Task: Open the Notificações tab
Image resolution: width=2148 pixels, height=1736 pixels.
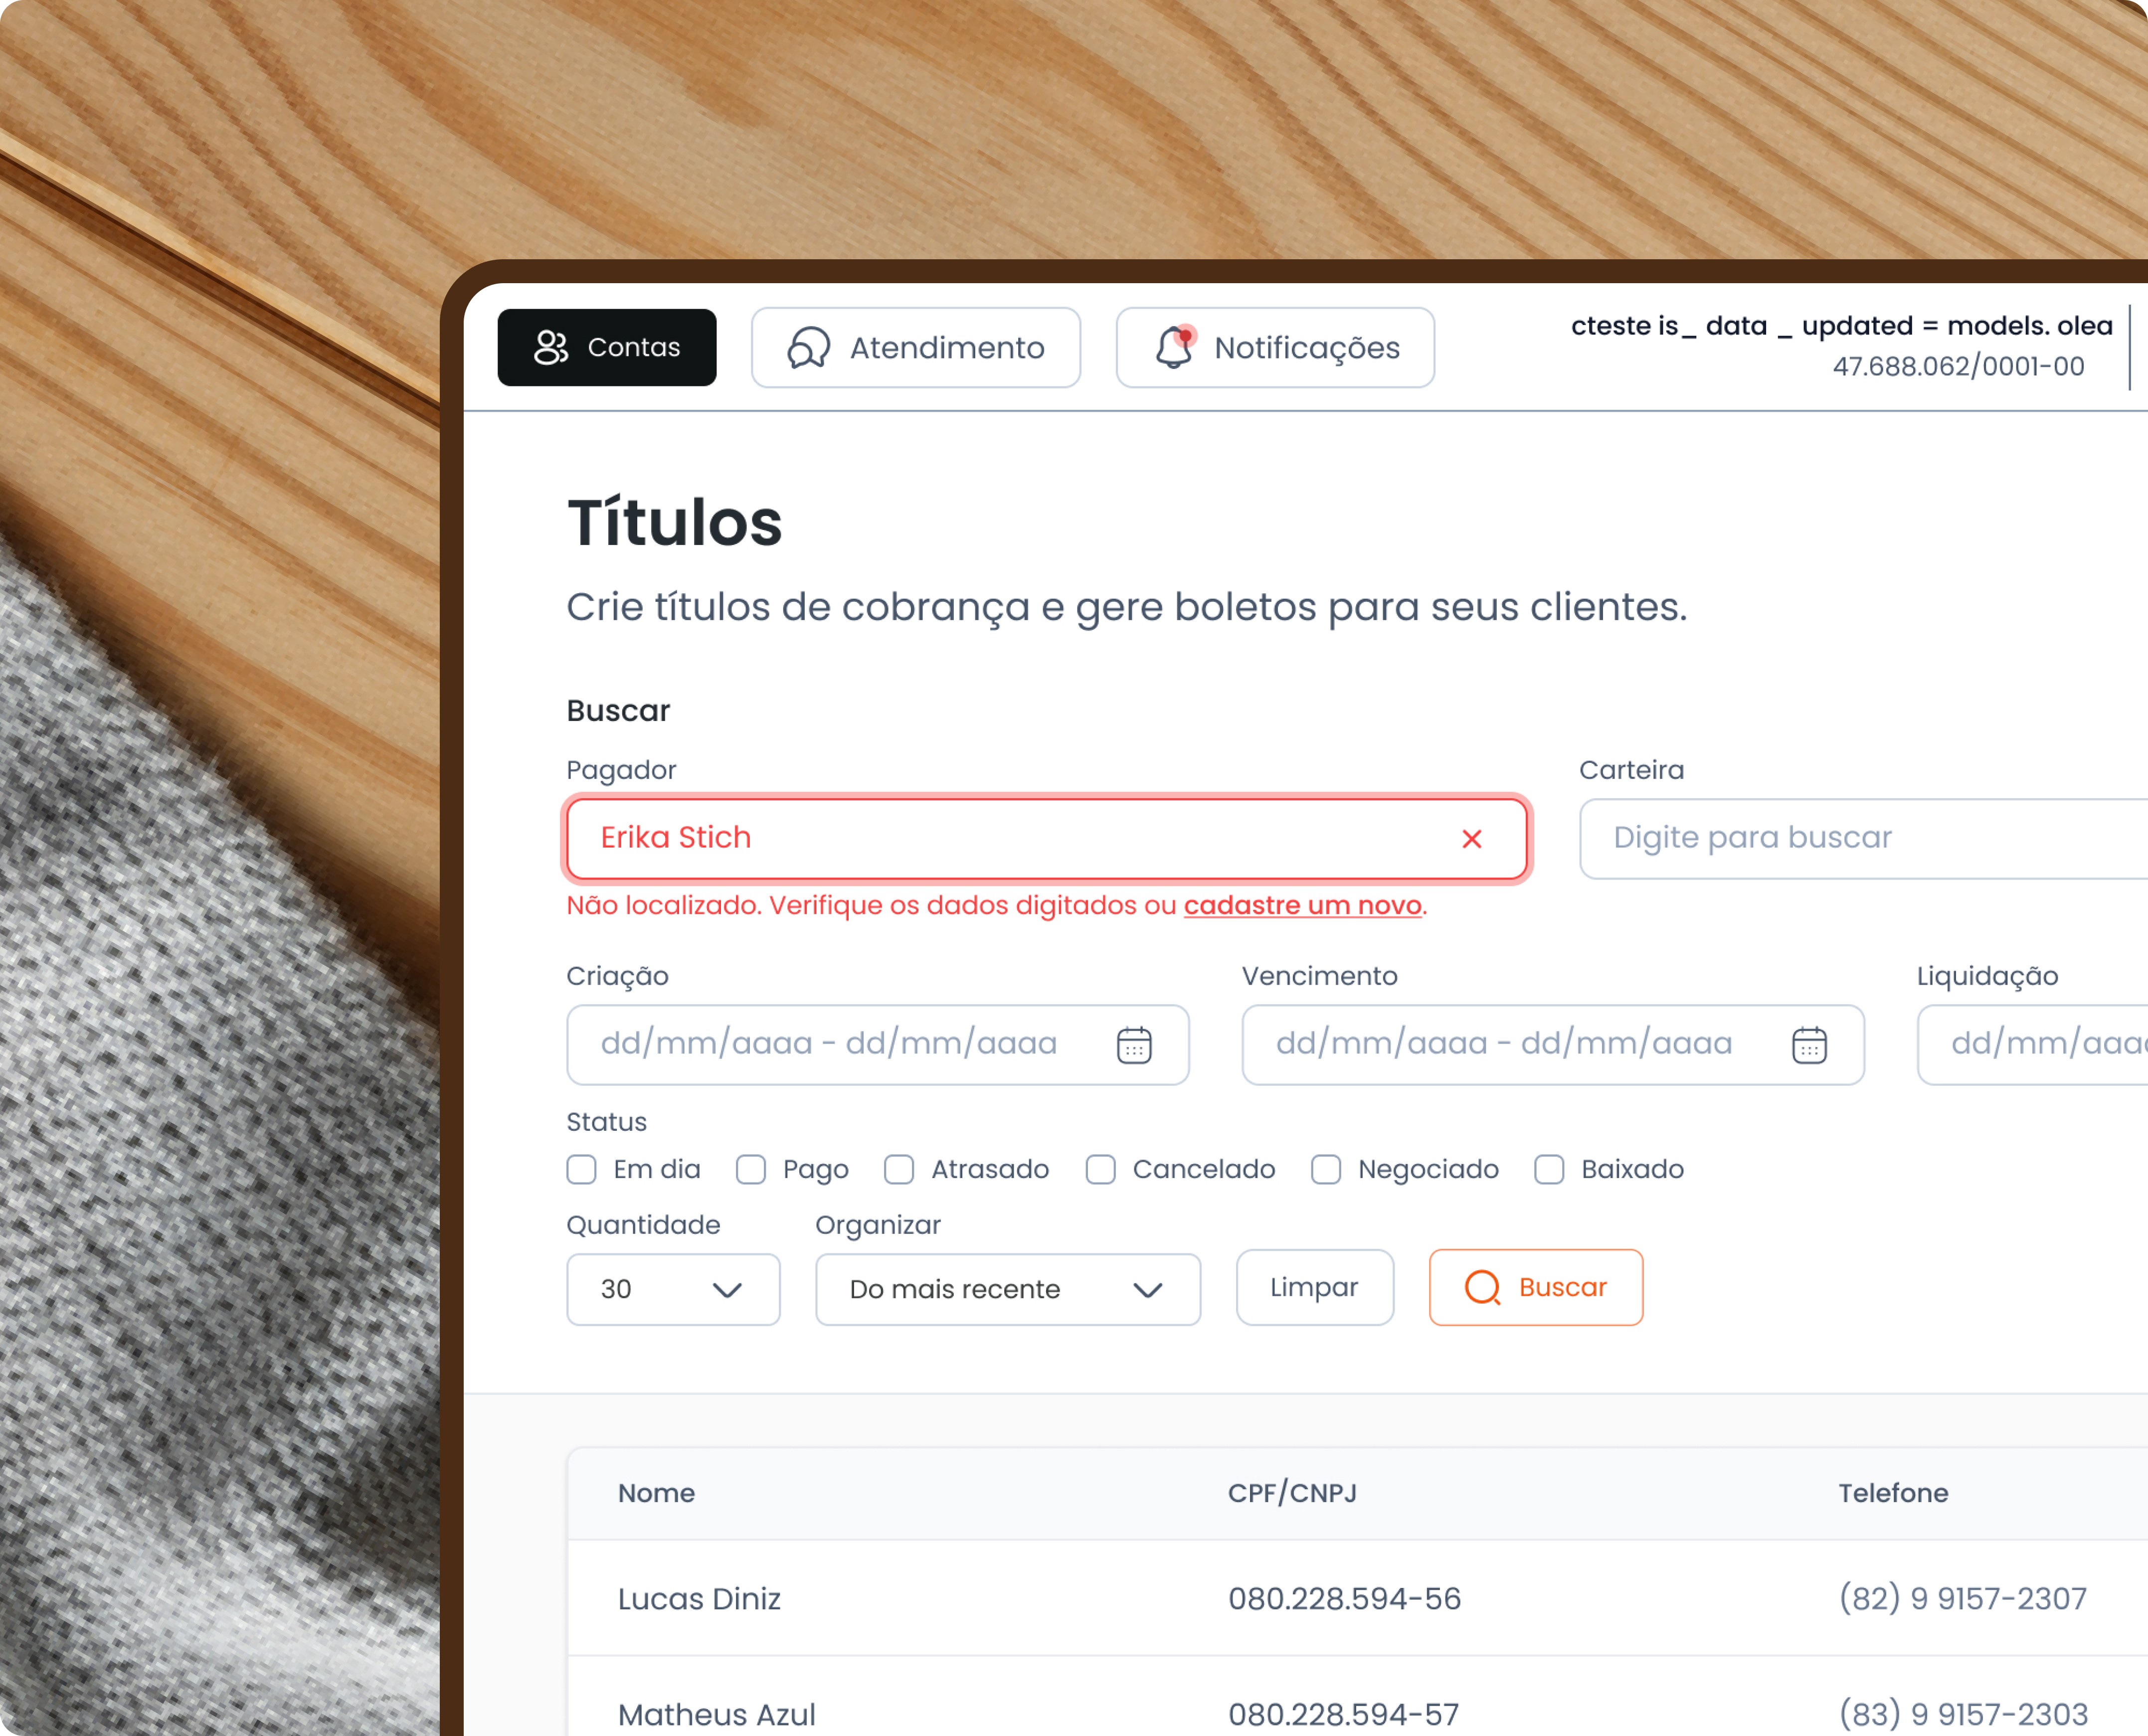Action: pos(1274,347)
